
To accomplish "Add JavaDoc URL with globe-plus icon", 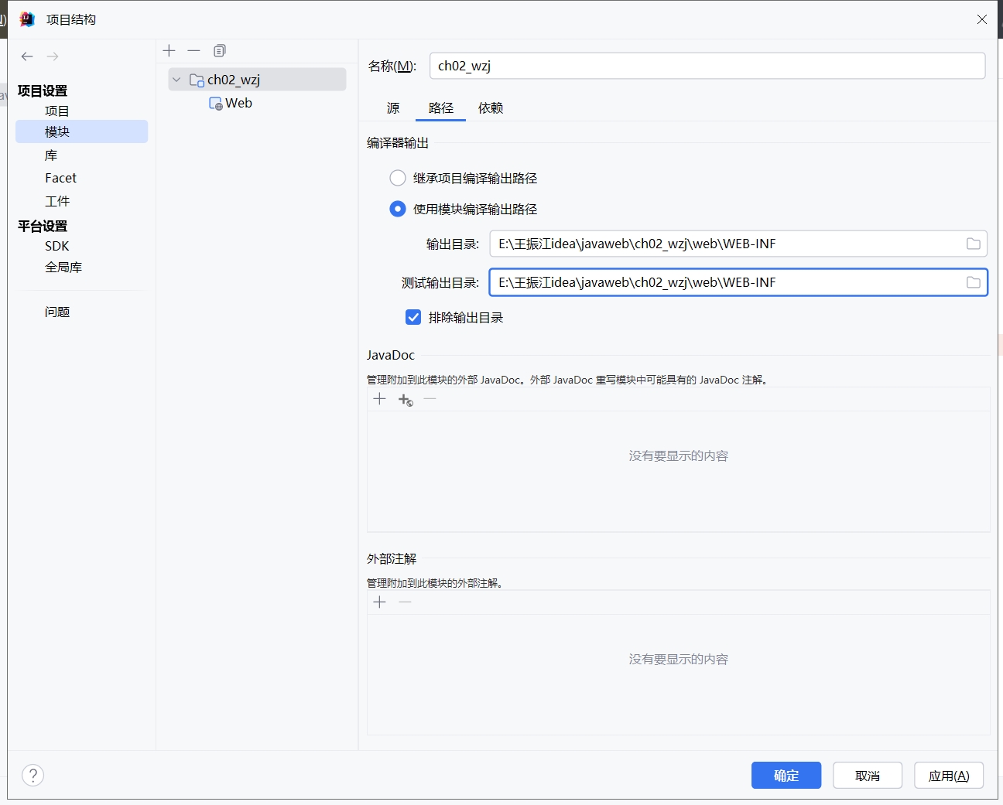I will tap(406, 400).
